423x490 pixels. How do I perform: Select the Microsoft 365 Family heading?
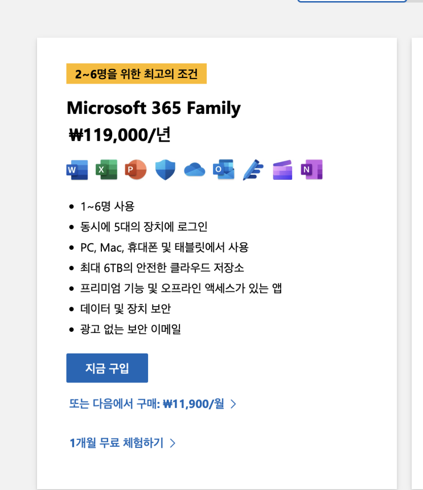coord(154,108)
